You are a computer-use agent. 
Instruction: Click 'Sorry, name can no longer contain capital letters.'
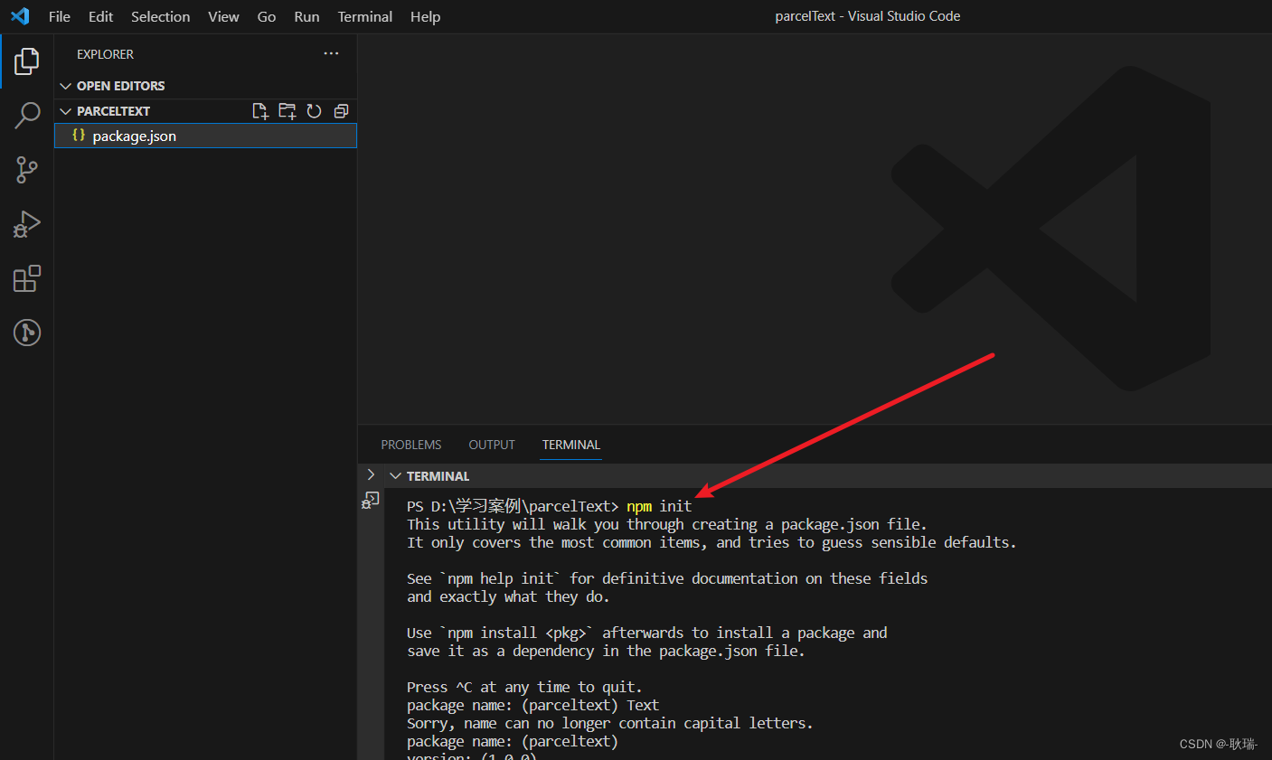(610, 723)
